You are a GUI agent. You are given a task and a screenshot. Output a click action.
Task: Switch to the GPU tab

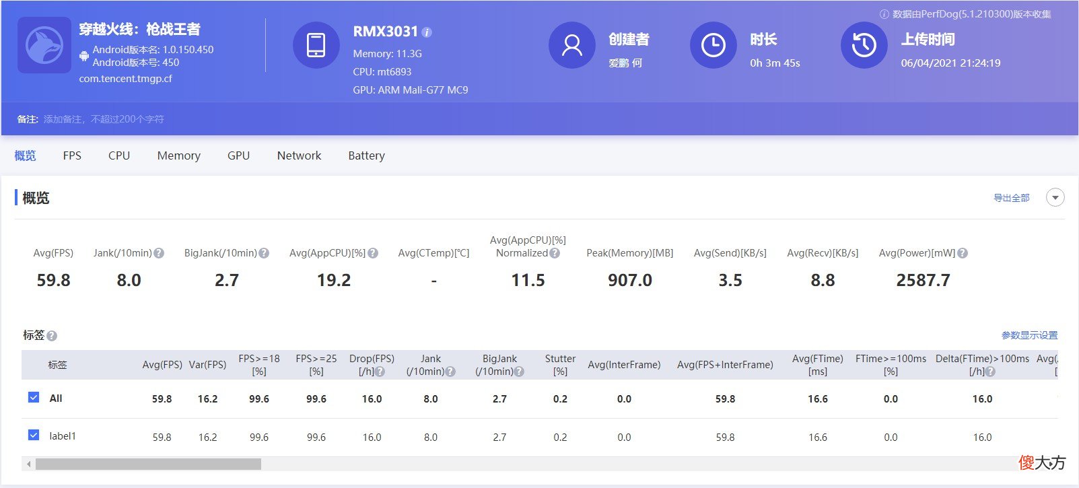[238, 155]
